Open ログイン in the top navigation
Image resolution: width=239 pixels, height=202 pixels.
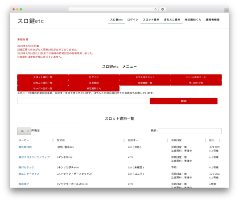pyautogui.click(x=133, y=20)
